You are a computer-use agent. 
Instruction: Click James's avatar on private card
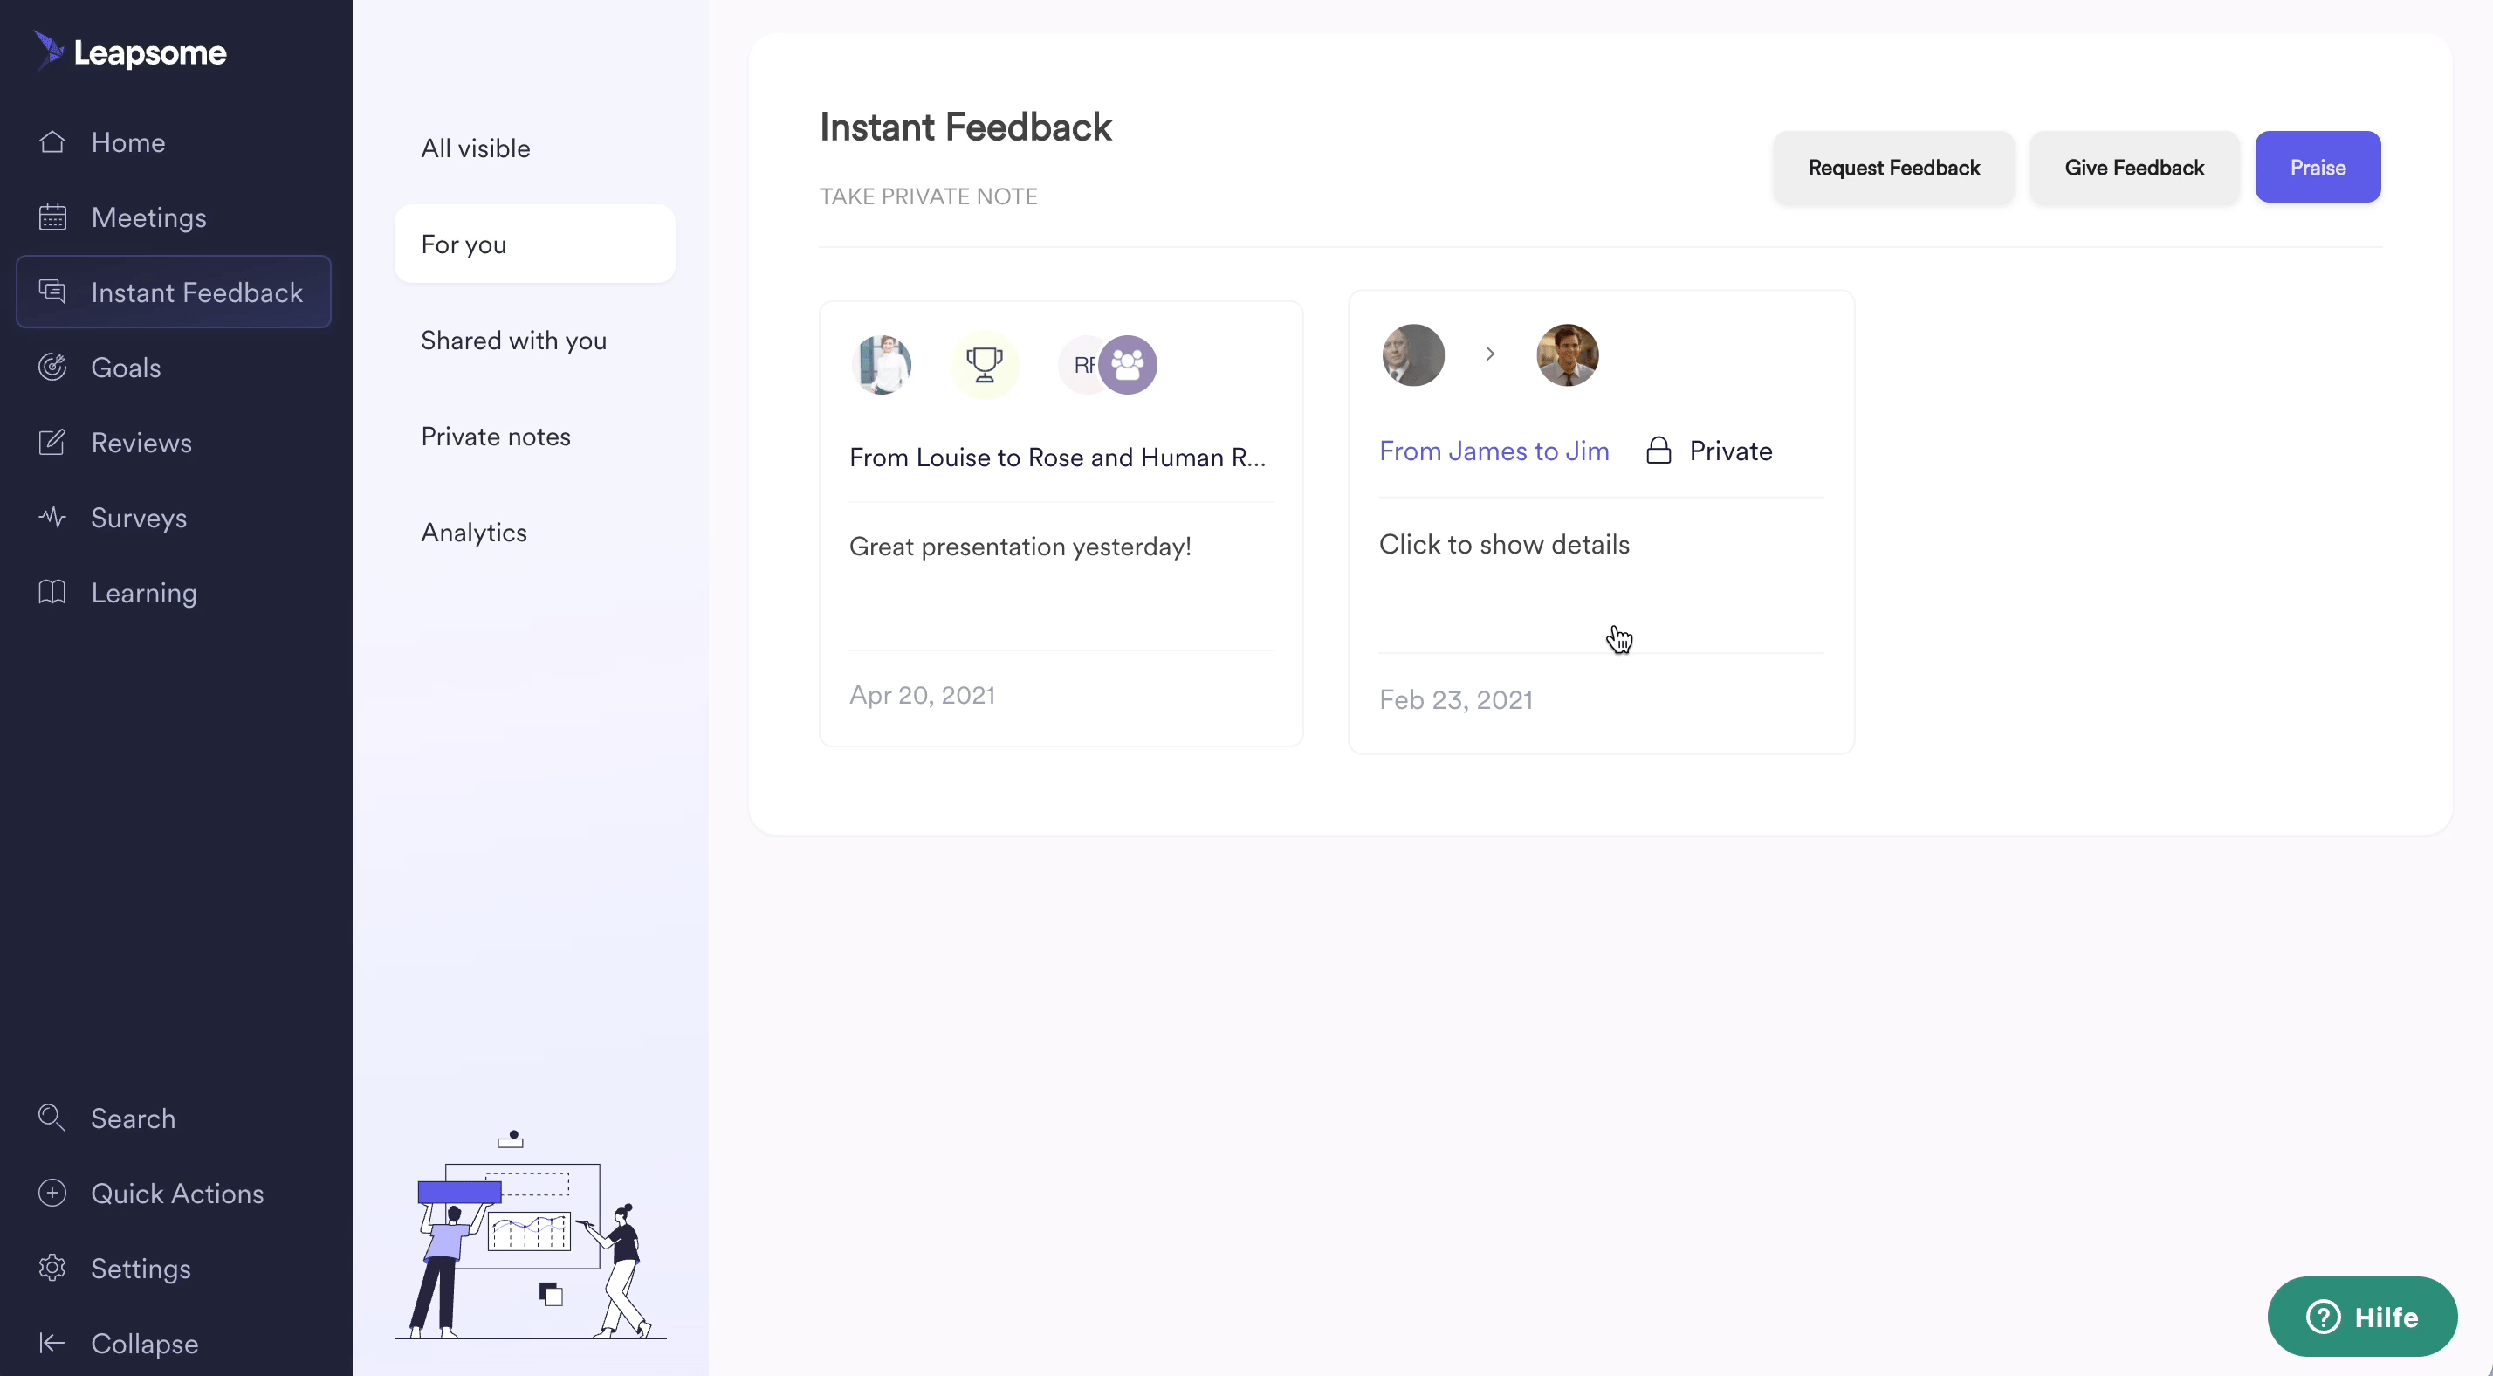[x=1413, y=354]
